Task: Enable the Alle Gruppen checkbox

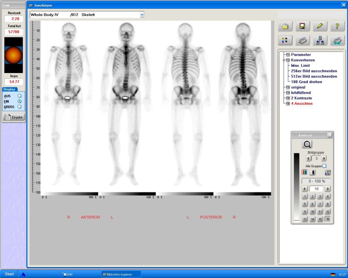Action: coord(324,166)
